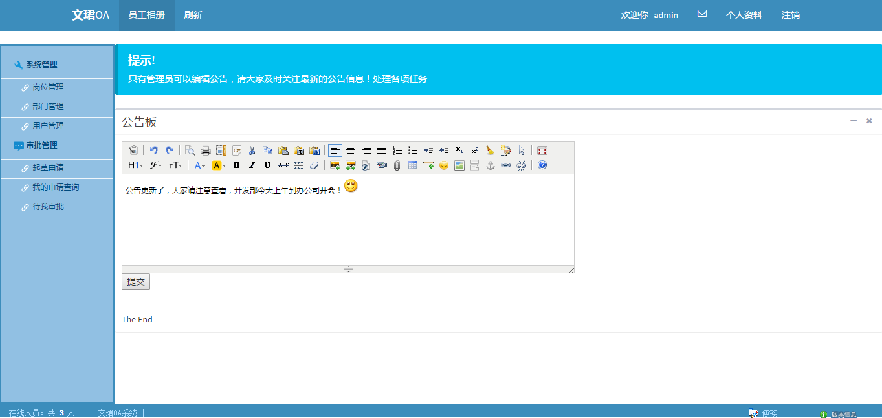Insert multiple images at once
This screenshot has width=882, height=418.
pos(351,165)
